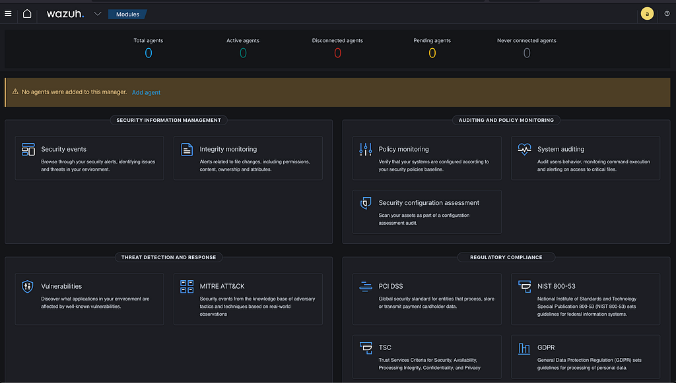
Task: Open the MITRE ATT&CK module title
Action: (222, 286)
